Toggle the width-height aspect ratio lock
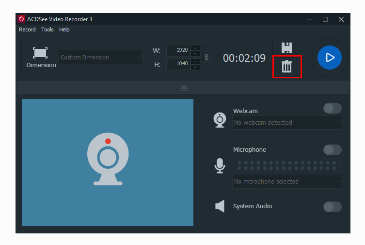 [206, 58]
